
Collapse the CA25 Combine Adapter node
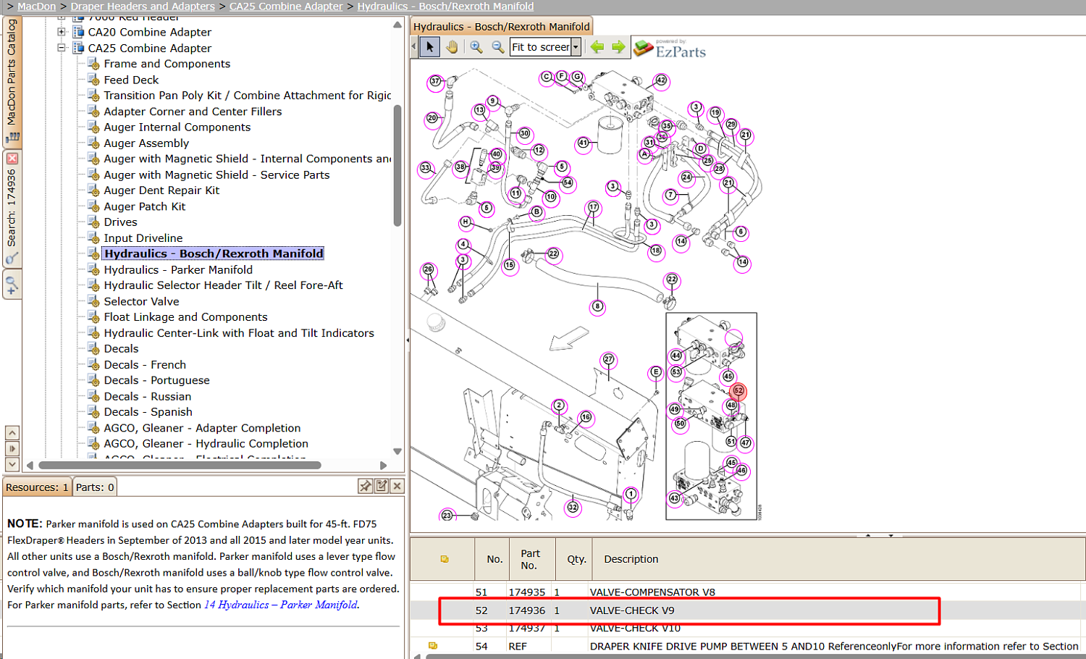pyautogui.click(x=62, y=48)
